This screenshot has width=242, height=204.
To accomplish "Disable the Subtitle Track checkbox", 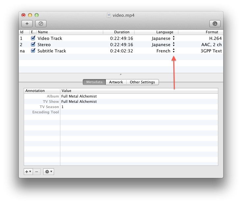I will pyautogui.click(x=33, y=51).
